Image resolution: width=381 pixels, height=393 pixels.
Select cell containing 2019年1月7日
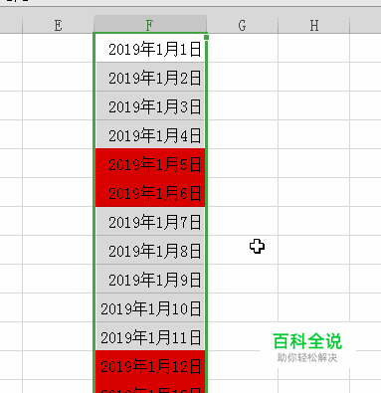pos(150,221)
